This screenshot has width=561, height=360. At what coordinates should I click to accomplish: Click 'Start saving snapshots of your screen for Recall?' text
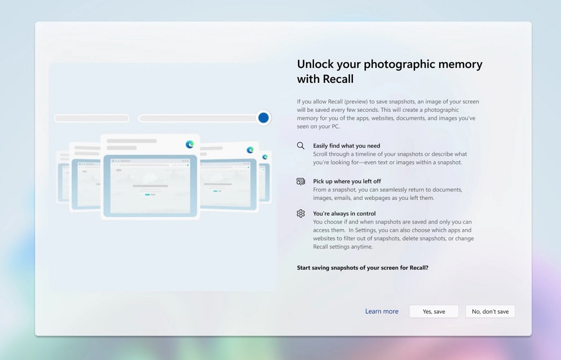[x=362, y=268]
